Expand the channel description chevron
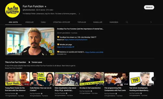 click(x=79, y=14)
